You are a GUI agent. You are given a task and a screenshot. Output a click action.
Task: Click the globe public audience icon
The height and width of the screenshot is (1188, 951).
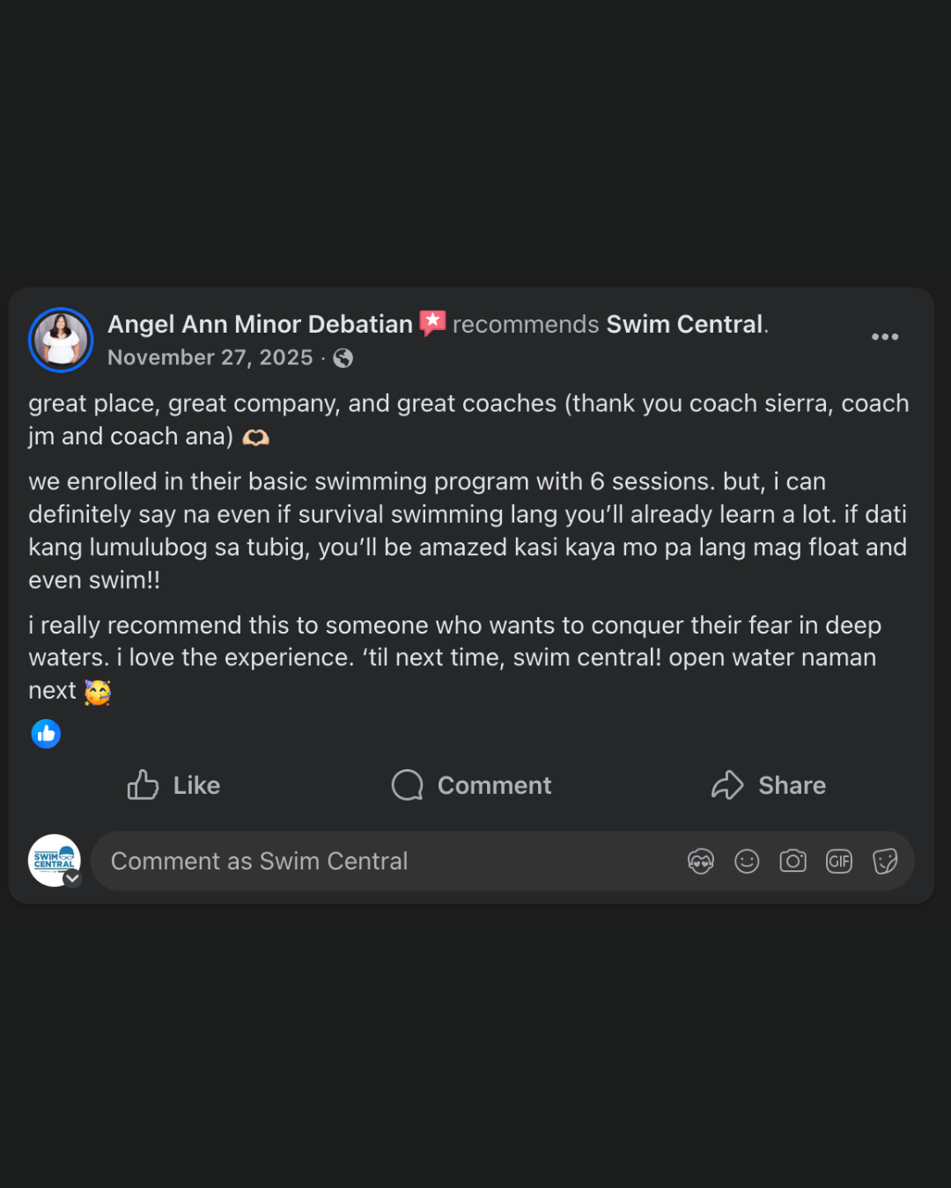click(343, 358)
